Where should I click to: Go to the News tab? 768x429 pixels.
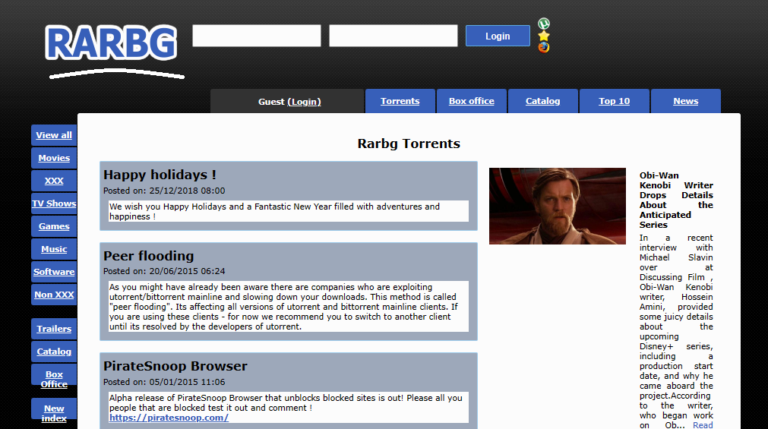(x=686, y=101)
